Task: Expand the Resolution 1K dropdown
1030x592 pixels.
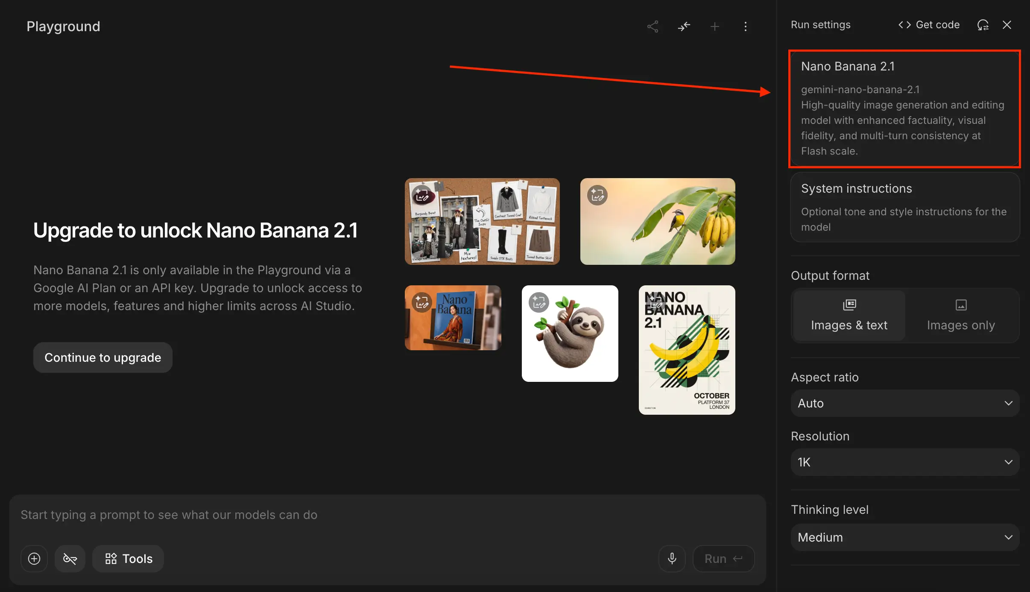Action: tap(905, 462)
